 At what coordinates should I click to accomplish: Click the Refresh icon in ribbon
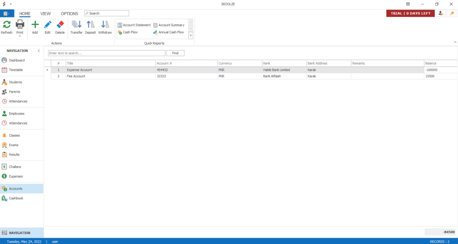click(7, 25)
